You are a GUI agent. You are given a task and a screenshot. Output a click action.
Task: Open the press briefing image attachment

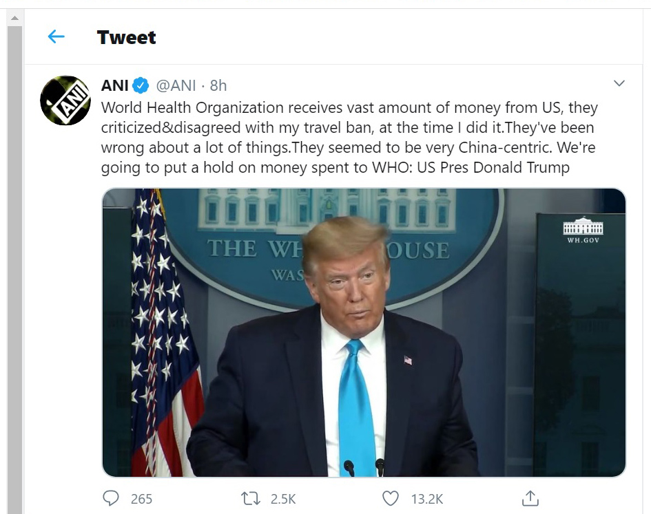click(x=364, y=332)
